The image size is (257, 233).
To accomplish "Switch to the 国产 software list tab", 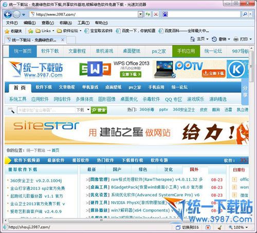I will point(117,169).
